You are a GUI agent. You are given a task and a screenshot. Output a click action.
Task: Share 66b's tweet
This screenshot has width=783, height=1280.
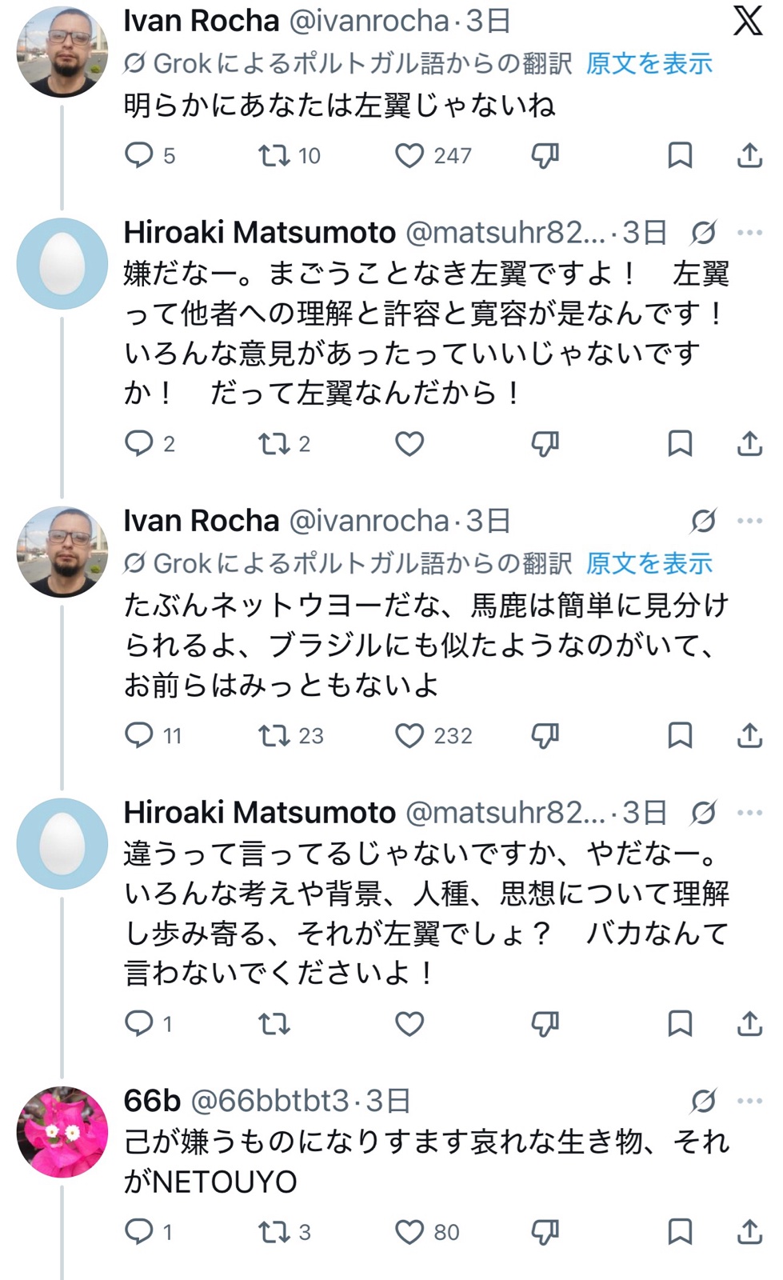(749, 1232)
